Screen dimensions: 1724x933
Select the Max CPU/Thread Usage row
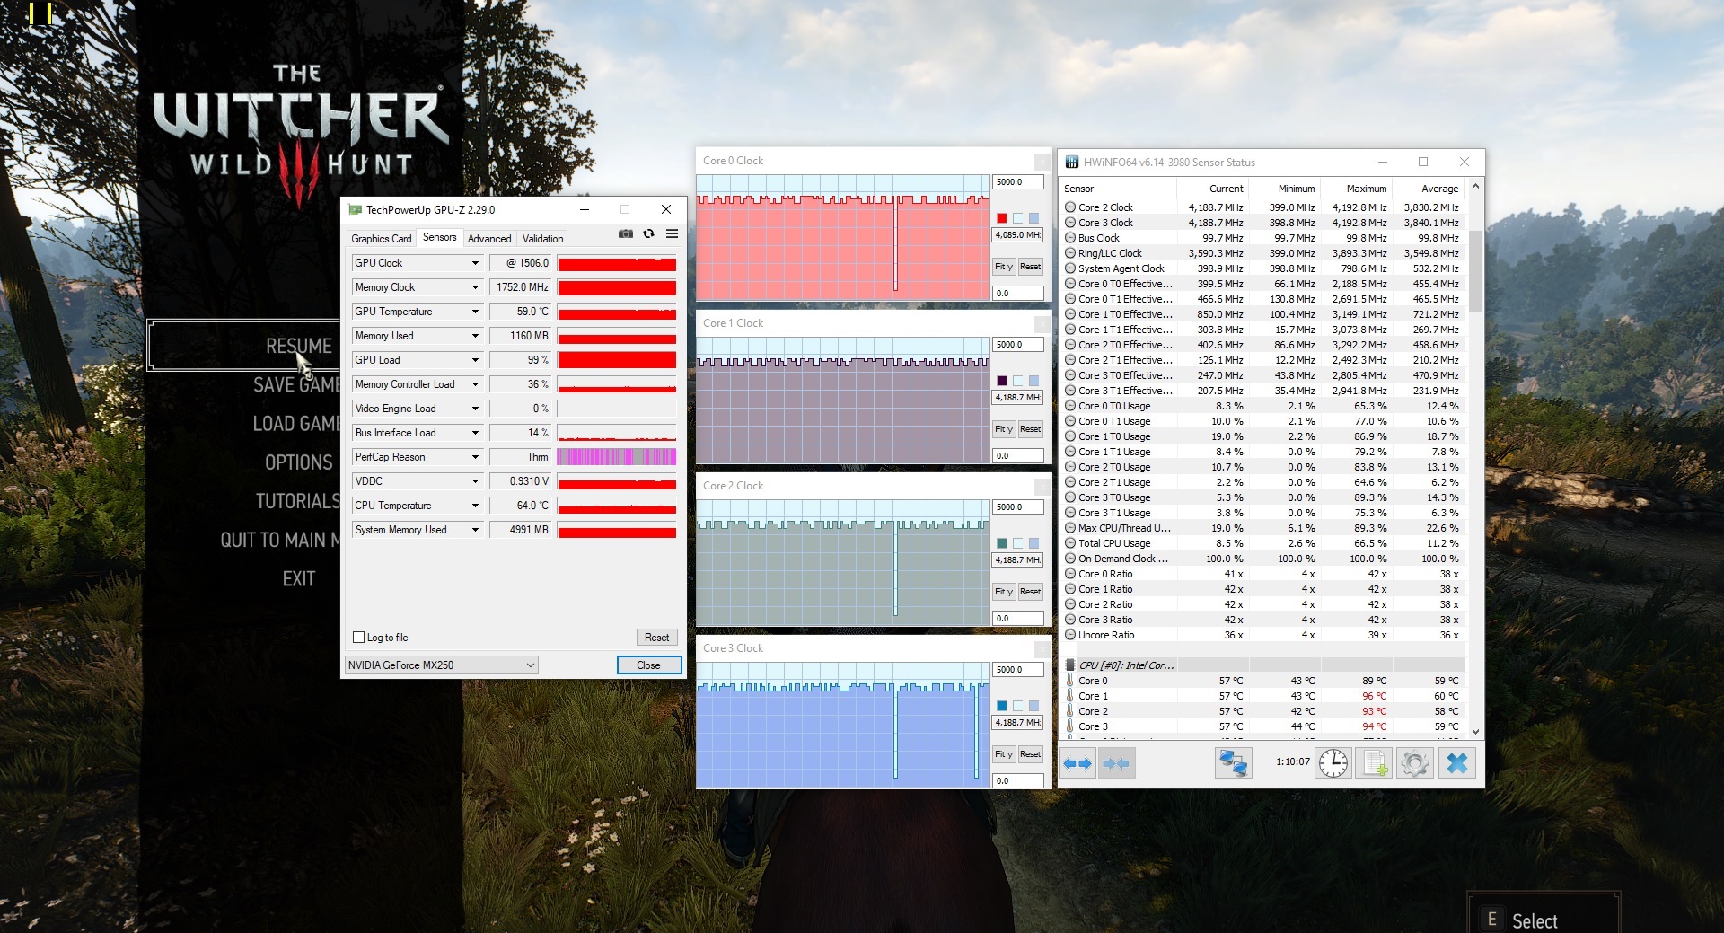pos(1262,528)
